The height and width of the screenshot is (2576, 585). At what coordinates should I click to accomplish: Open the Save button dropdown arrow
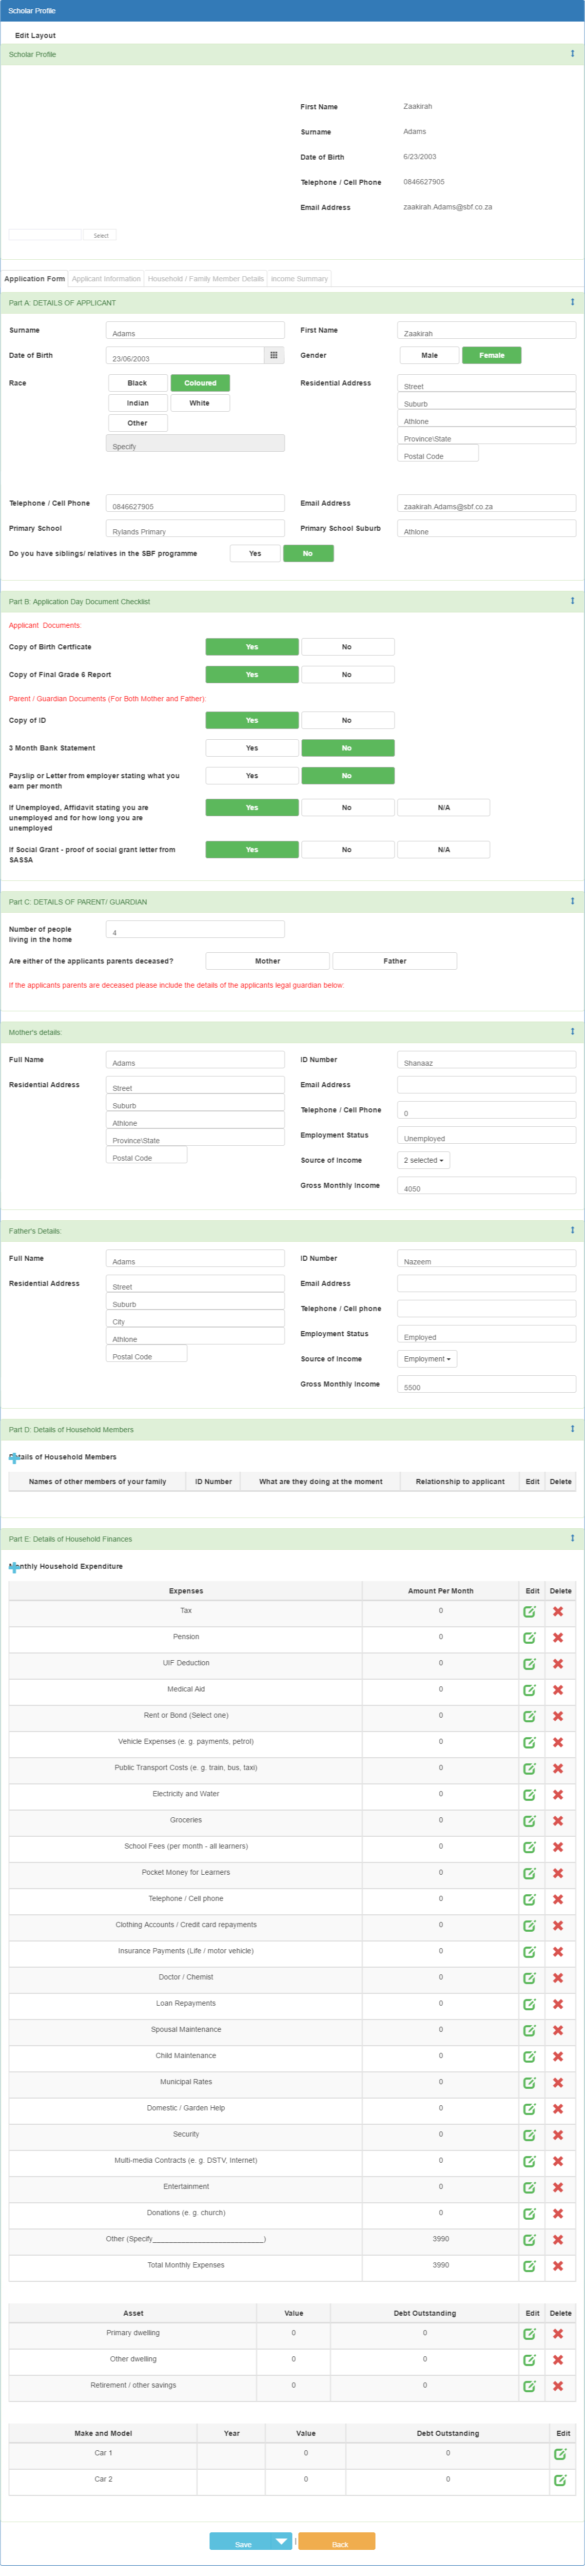click(281, 2541)
